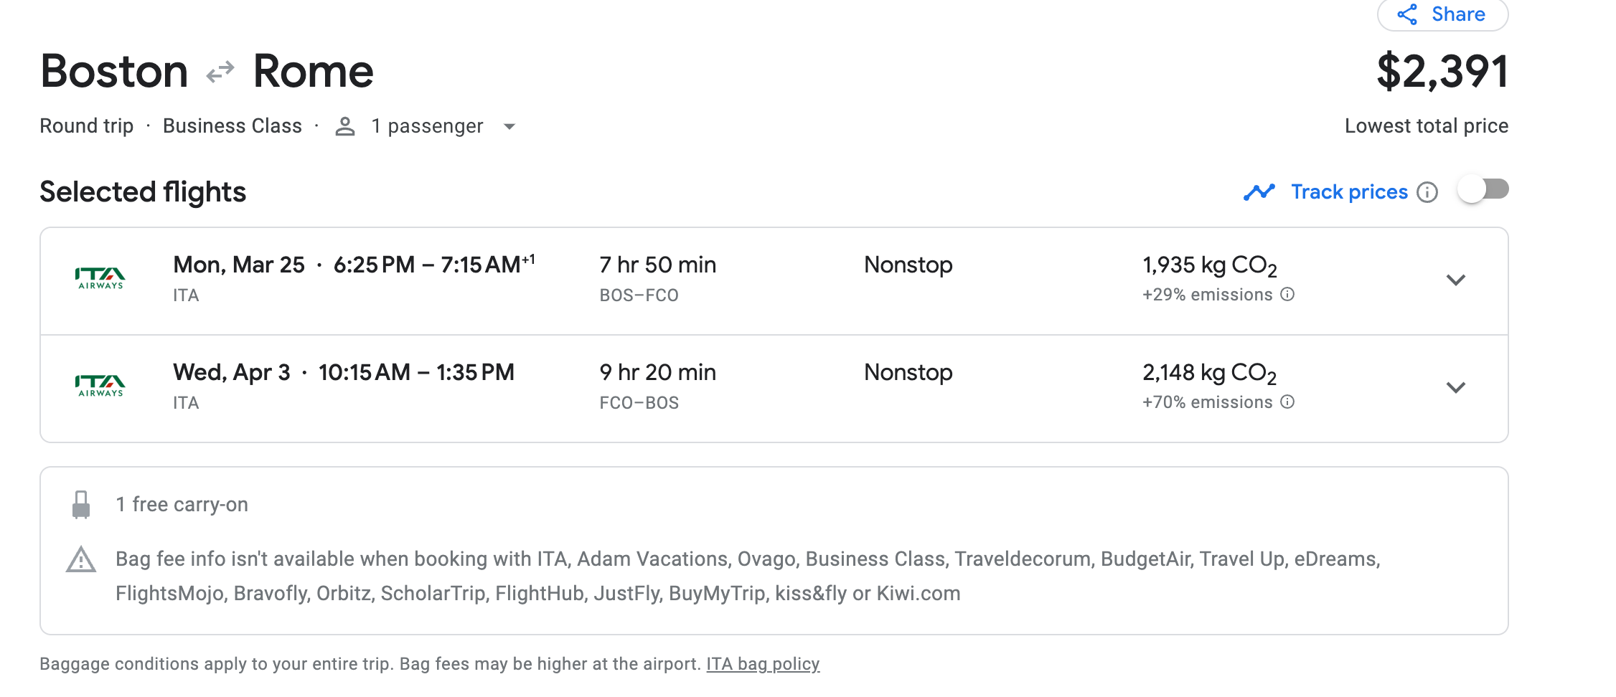The image size is (1616, 697).
Task: Click the Track prices label
Action: 1349,192
